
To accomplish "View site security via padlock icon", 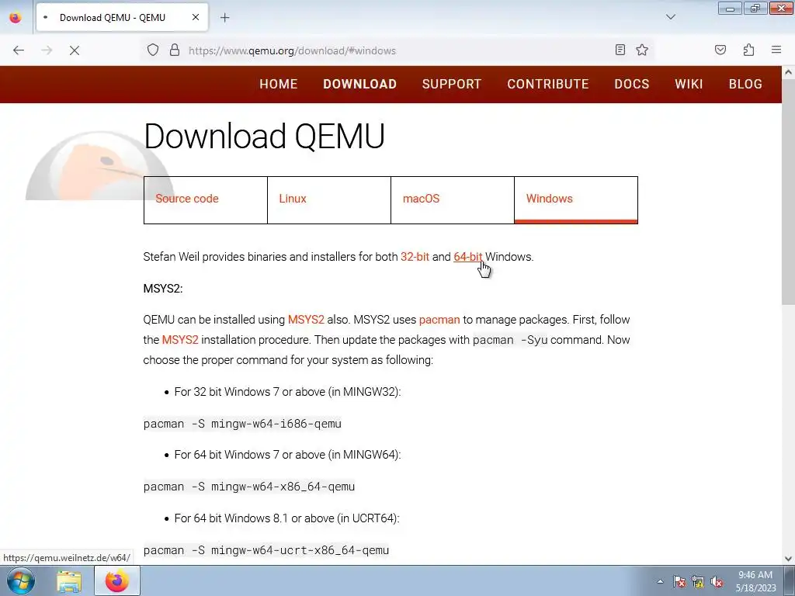I will pos(175,50).
